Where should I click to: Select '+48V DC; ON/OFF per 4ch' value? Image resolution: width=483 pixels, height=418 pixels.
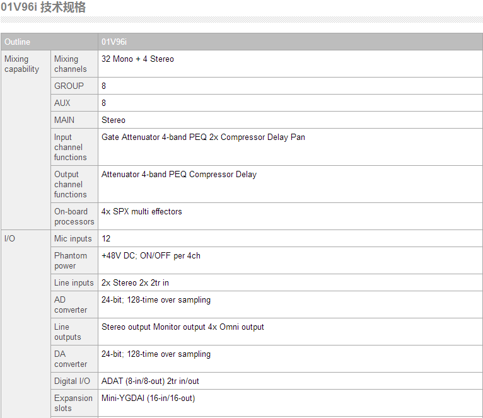pyautogui.click(x=151, y=256)
